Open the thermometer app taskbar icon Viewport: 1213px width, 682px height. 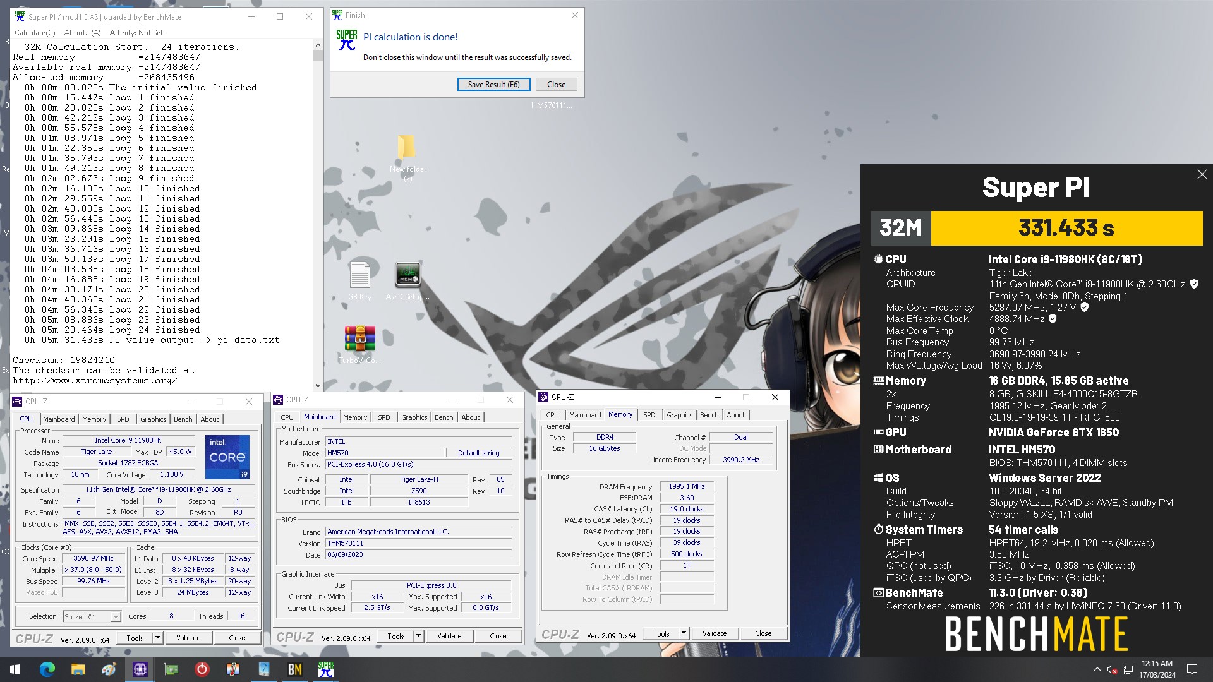[x=232, y=669]
